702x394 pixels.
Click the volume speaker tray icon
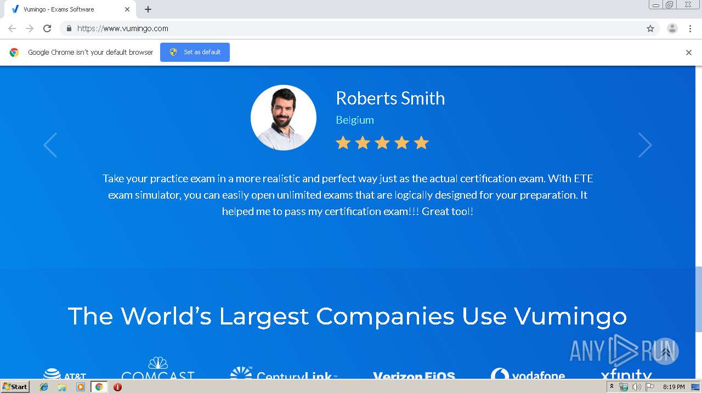636,387
